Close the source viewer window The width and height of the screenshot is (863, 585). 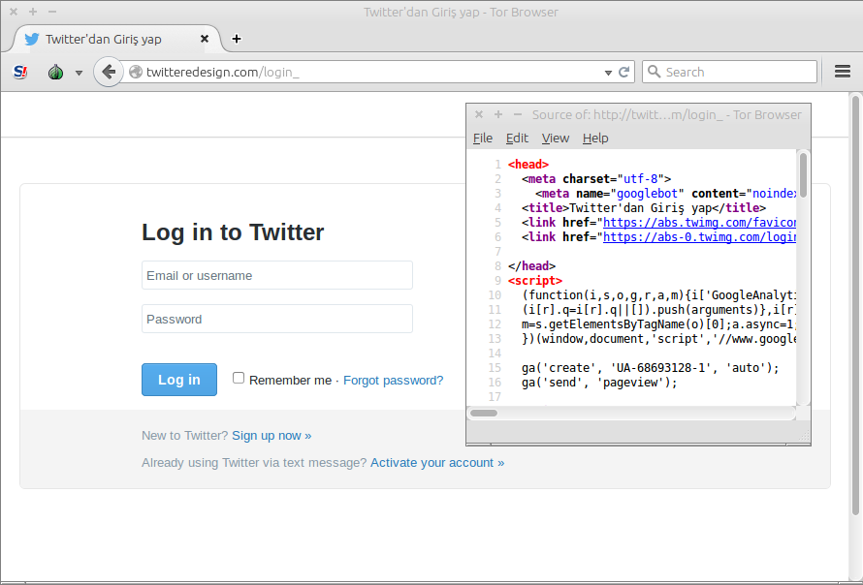(479, 114)
